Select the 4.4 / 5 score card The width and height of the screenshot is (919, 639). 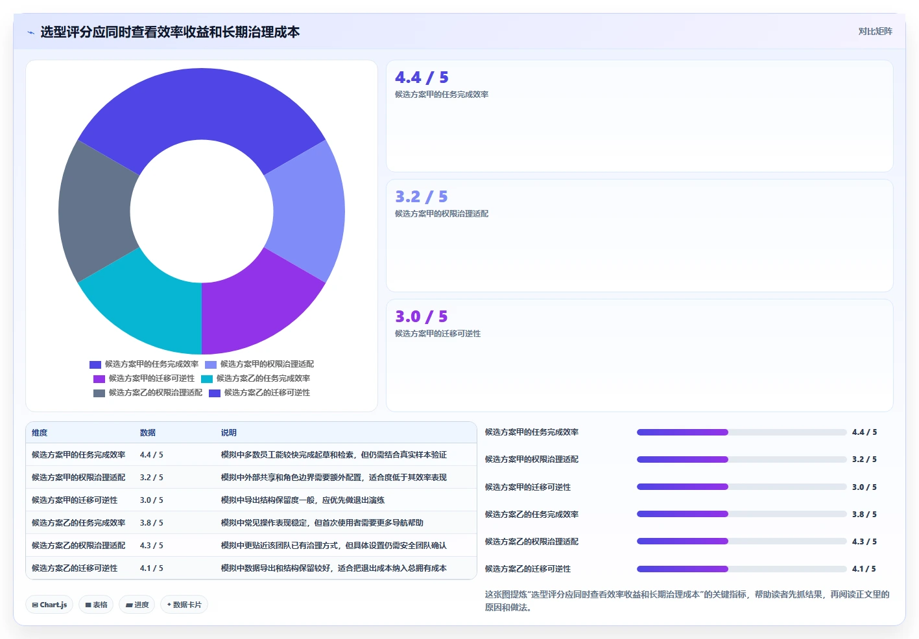639,116
